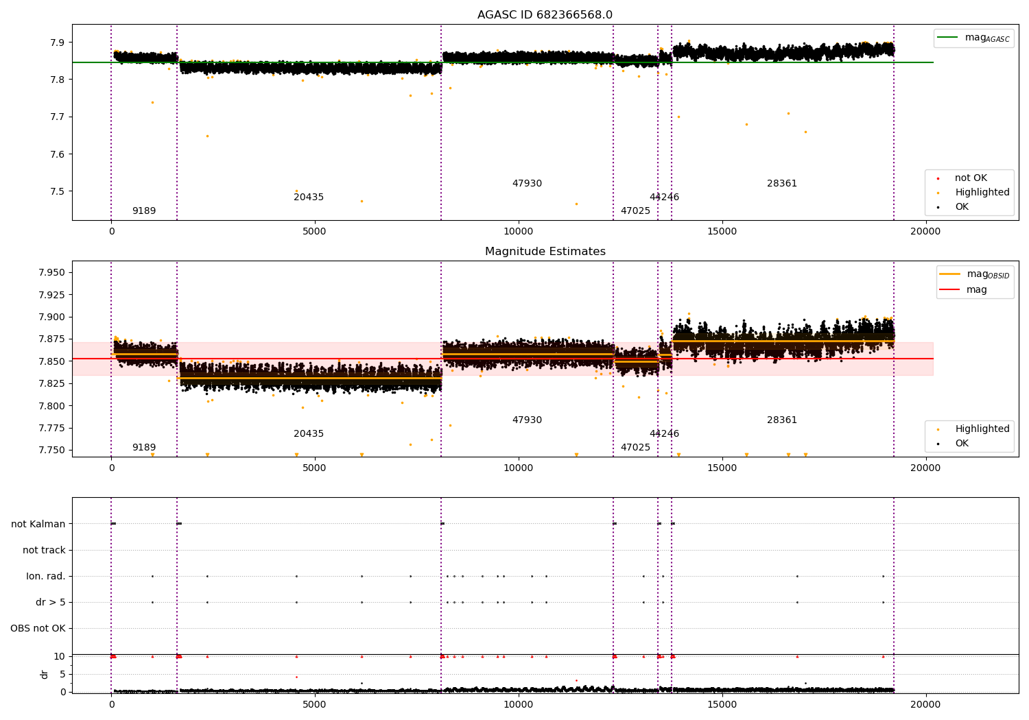
Task: Click obsid label 28361 in Magnitude Estimates plot
Action: (x=782, y=420)
